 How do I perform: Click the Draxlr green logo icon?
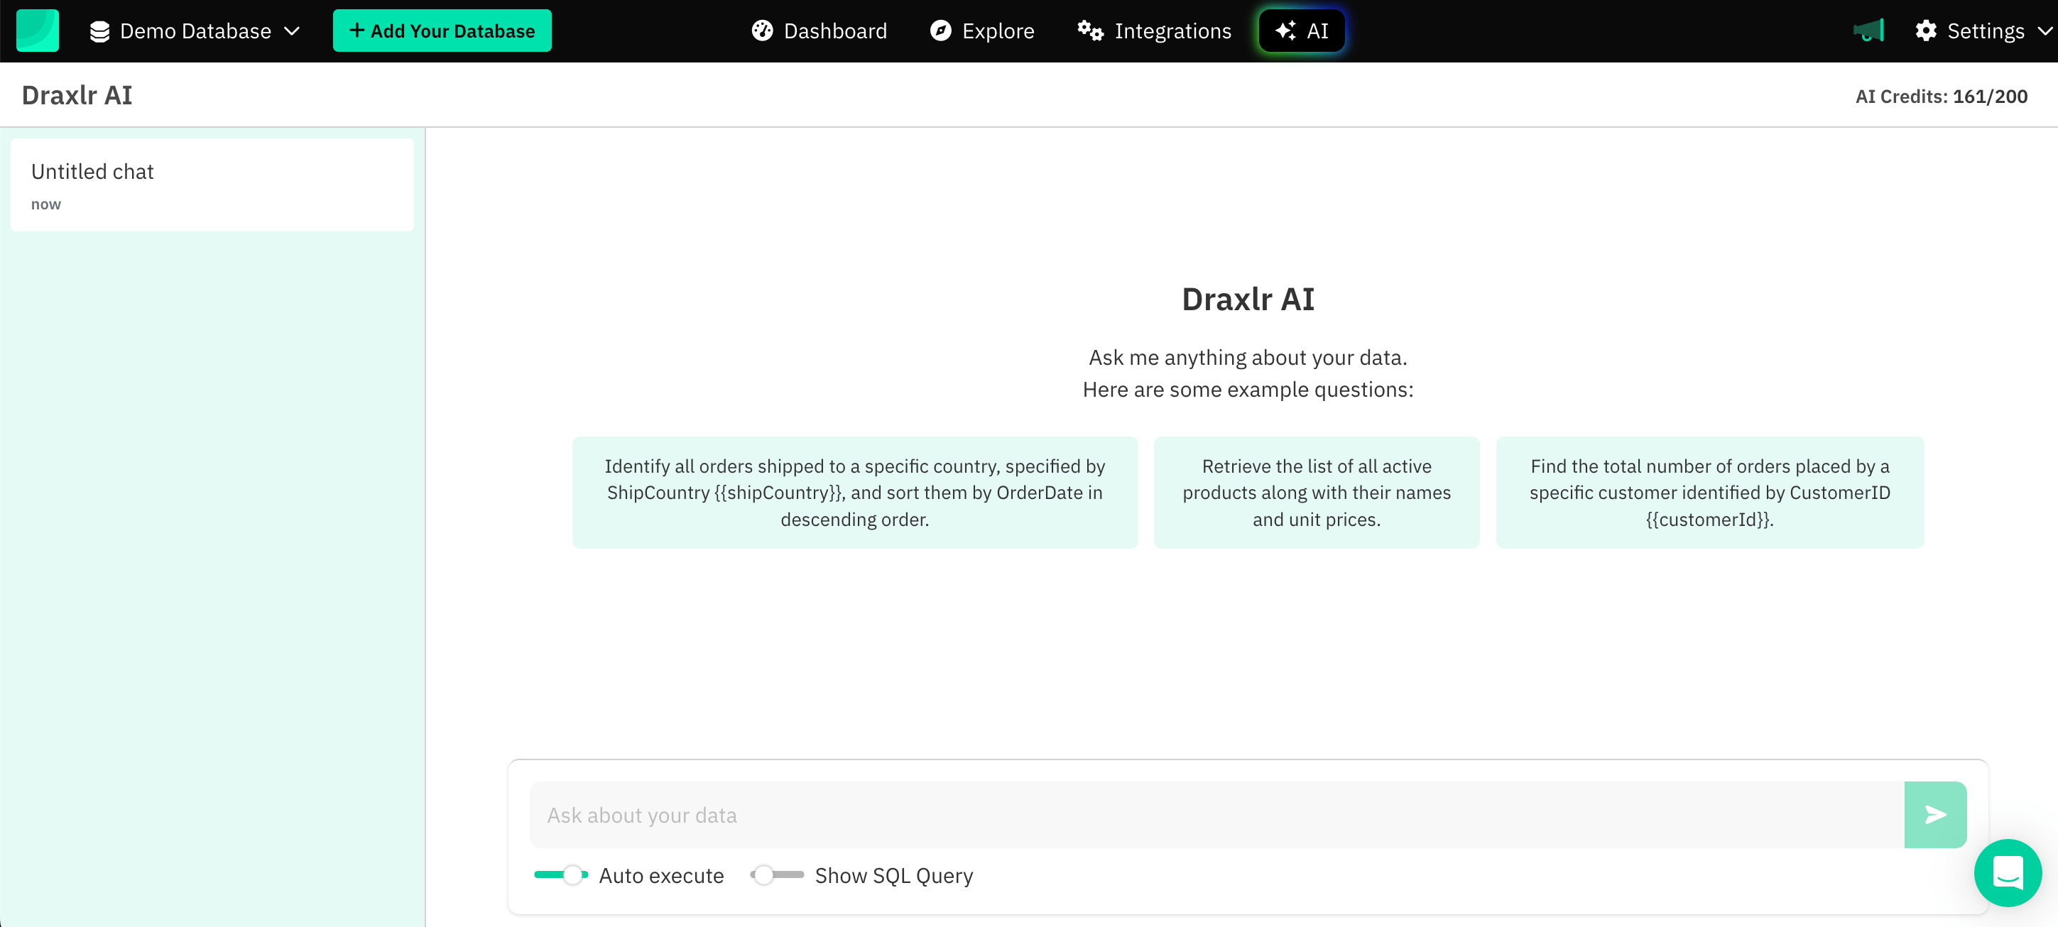38,31
